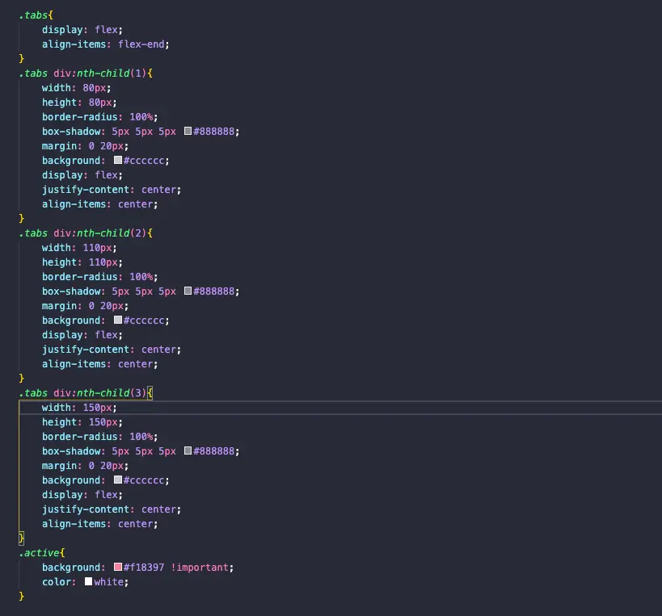Click the closing brace of the .tabs rule
Screen dimensions: 662x616
22,59
